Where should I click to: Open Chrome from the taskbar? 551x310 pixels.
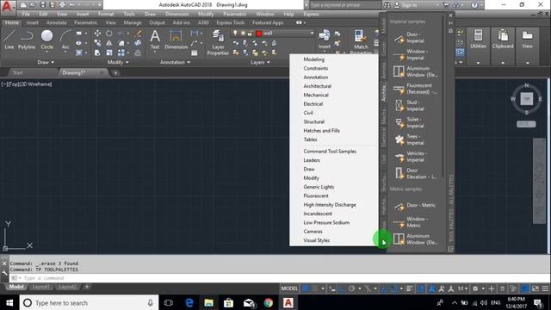pyautogui.click(x=269, y=303)
